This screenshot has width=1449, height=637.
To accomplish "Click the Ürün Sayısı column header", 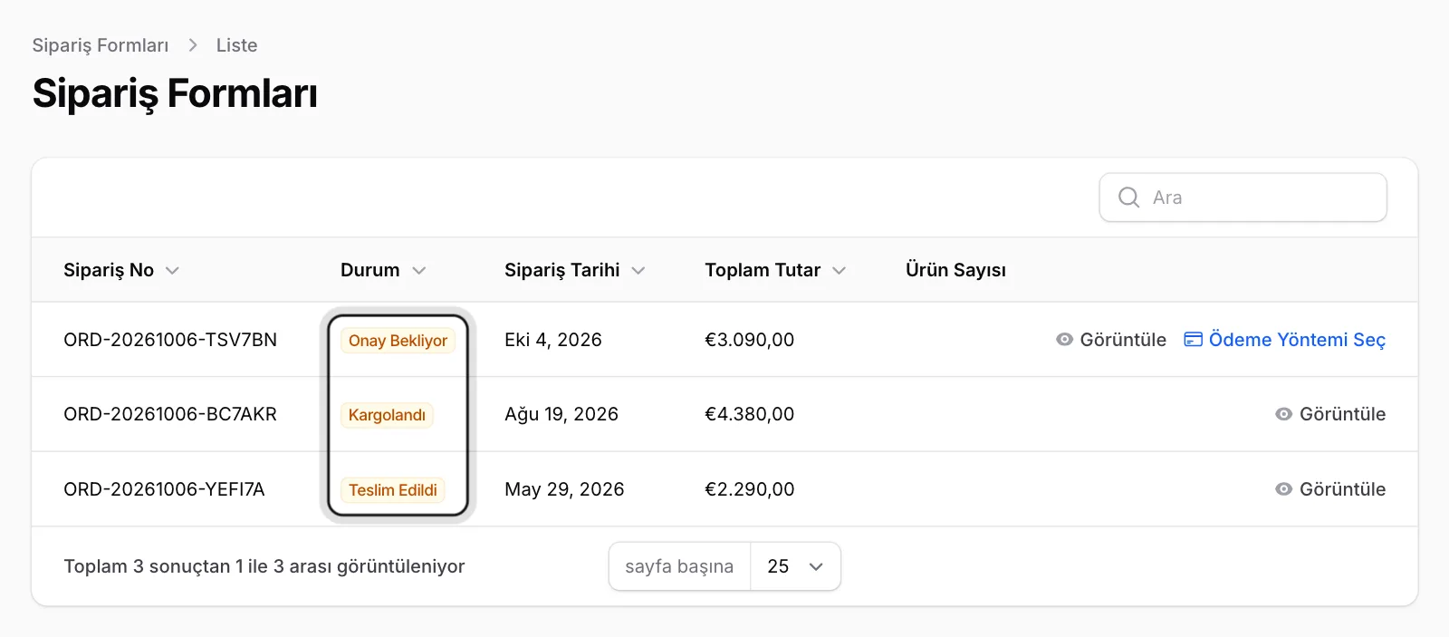I will coord(955,270).
